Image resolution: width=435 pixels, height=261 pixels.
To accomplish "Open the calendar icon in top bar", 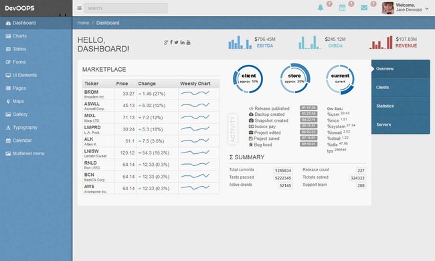I will 343,7.
